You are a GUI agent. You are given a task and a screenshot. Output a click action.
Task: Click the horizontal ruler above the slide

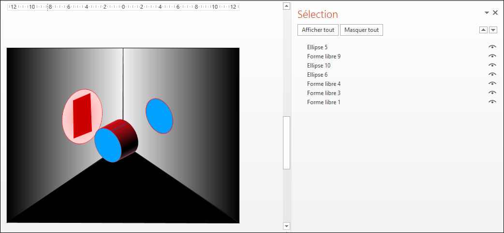[123, 7]
